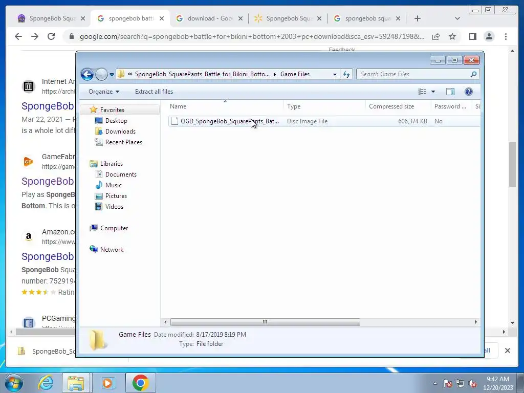
Task: Open the Pictures library
Action: point(116,196)
